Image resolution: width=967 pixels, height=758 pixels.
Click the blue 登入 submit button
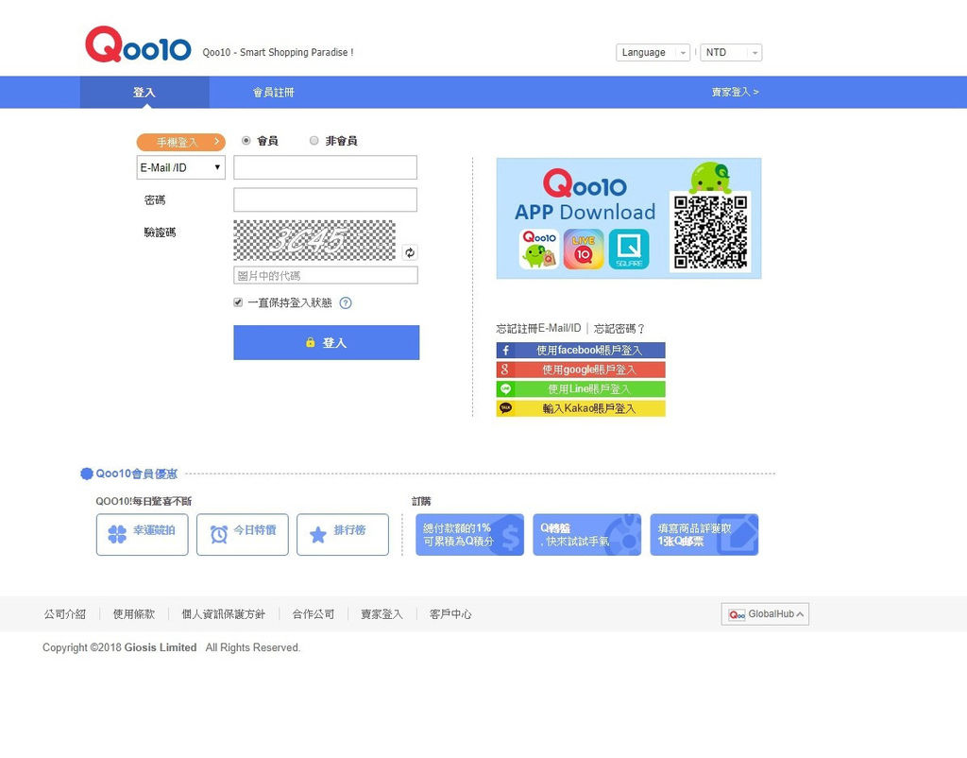pyautogui.click(x=326, y=342)
